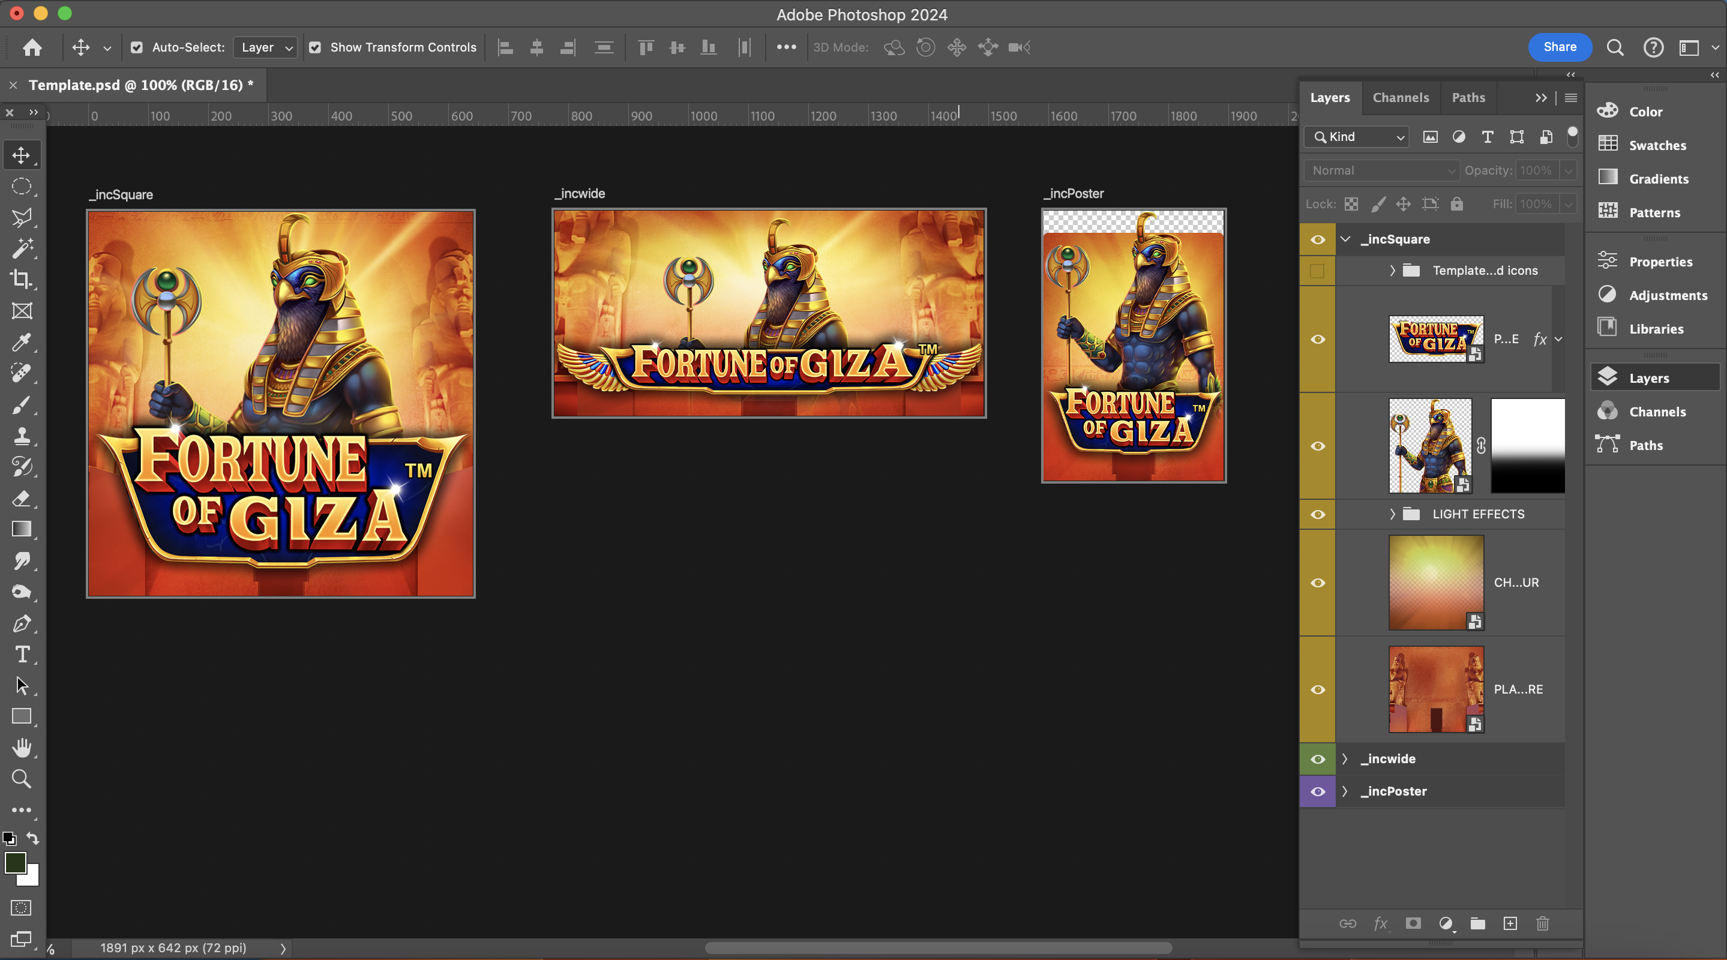Select the Hand tool
The height and width of the screenshot is (960, 1727).
point(22,748)
